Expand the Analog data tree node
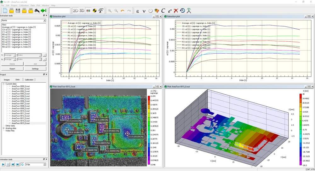315x171 pixels. tap(4, 128)
